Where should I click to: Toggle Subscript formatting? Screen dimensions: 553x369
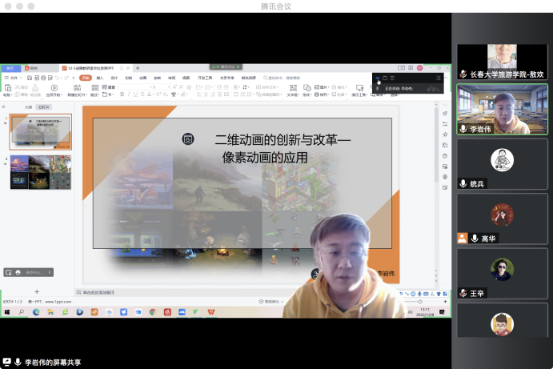pos(166,94)
